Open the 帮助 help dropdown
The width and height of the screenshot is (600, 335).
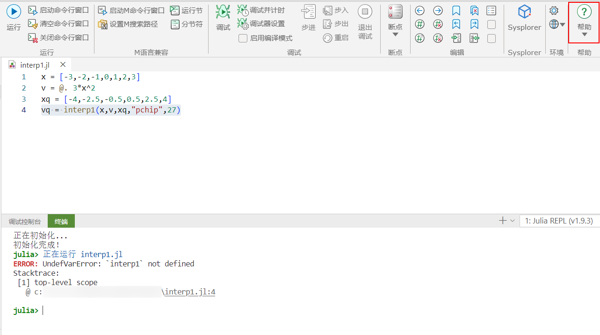[x=584, y=34]
